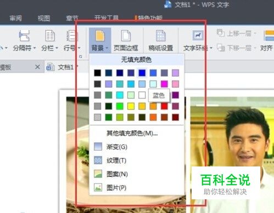Open 其他填充颜色(M)... more fill colors
The width and height of the screenshot is (274, 213).
(132, 133)
